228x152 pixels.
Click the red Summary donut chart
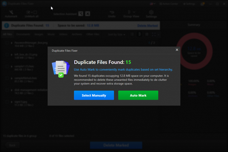coord(194,51)
